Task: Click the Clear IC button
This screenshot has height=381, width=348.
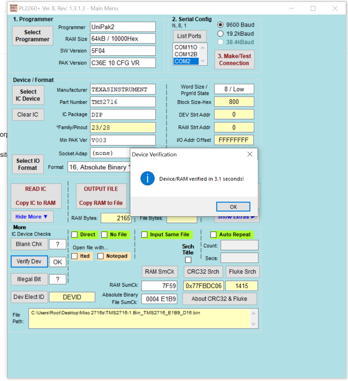Action: [x=28, y=115]
